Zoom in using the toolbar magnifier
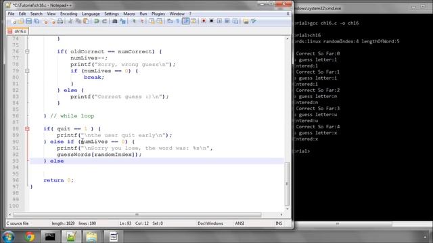433x243 pixels. [x=133, y=21]
